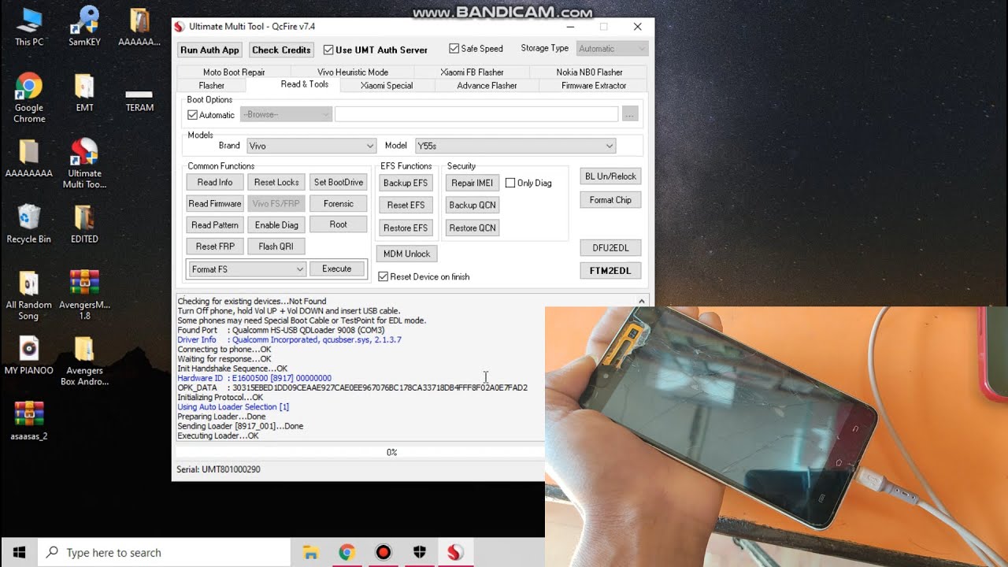Open Avengers Box Andro... folder
Image resolution: width=1008 pixels, height=567 pixels.
click(84, 361)
